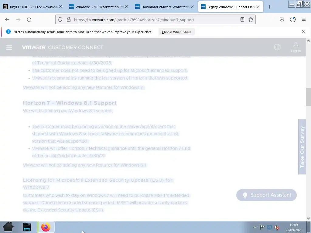Click the forward navigation arrow

[18, 20]
